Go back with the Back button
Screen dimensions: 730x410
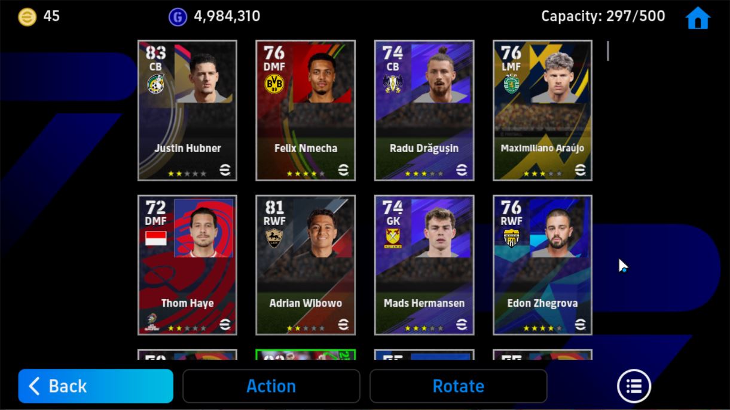coord(96,386)
